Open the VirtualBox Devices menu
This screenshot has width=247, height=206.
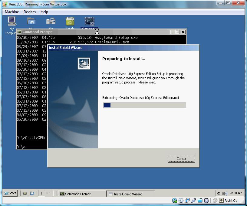(x=30, y=12)
